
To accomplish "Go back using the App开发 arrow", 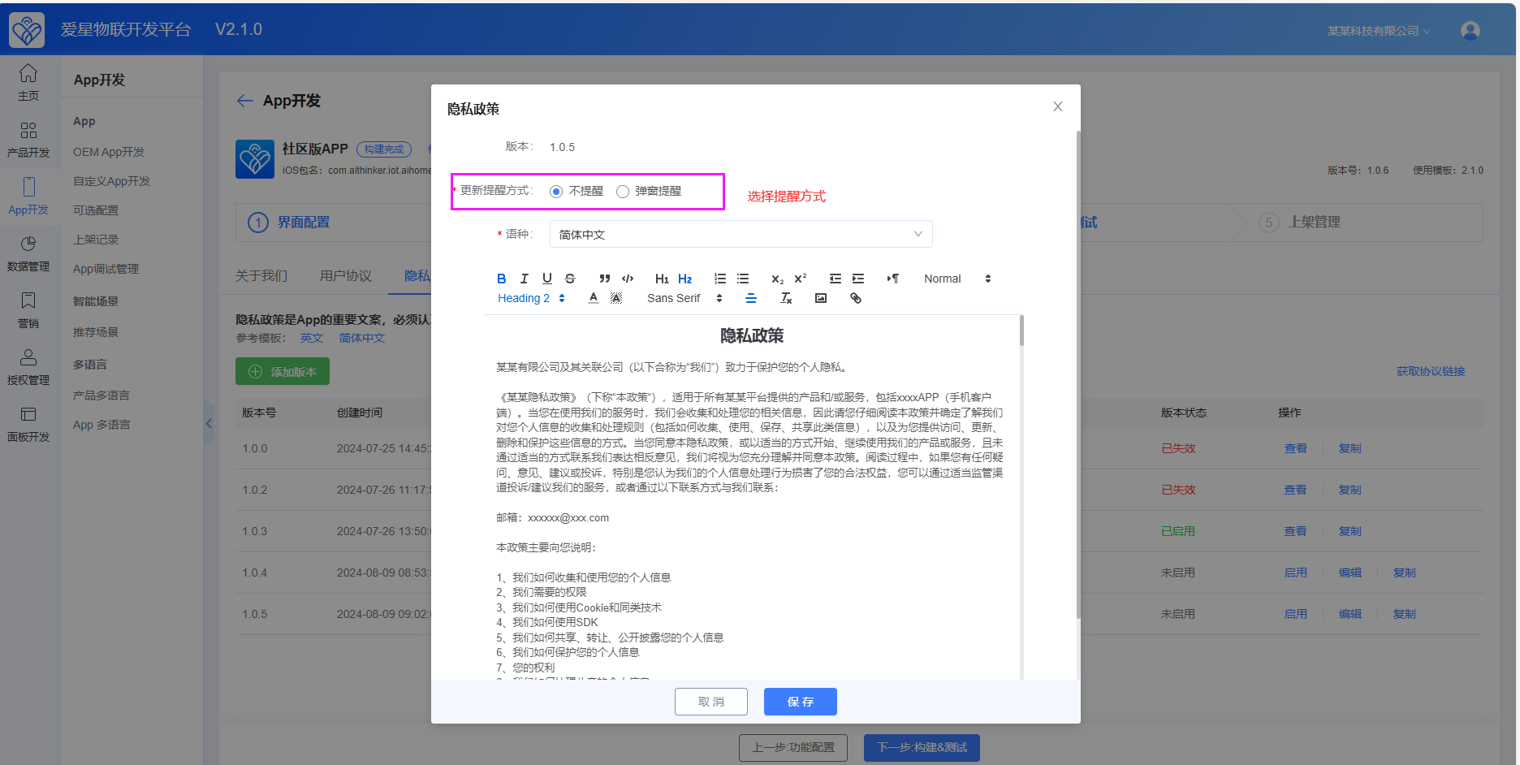I will pyautogui.click(x=244, y=101).
